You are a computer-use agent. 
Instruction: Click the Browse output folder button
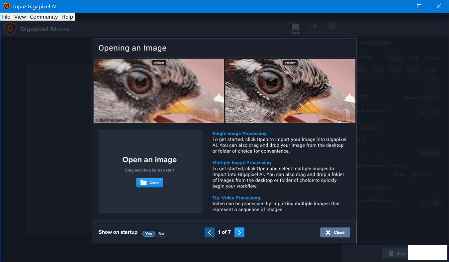429,153
